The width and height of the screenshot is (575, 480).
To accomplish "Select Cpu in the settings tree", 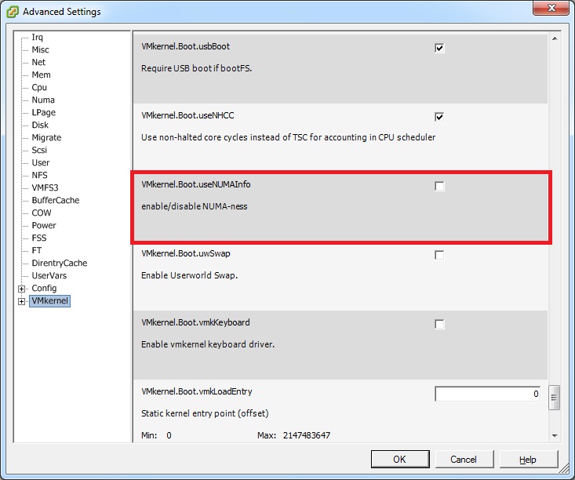I will pyautogui.click(x=39, y=87).
